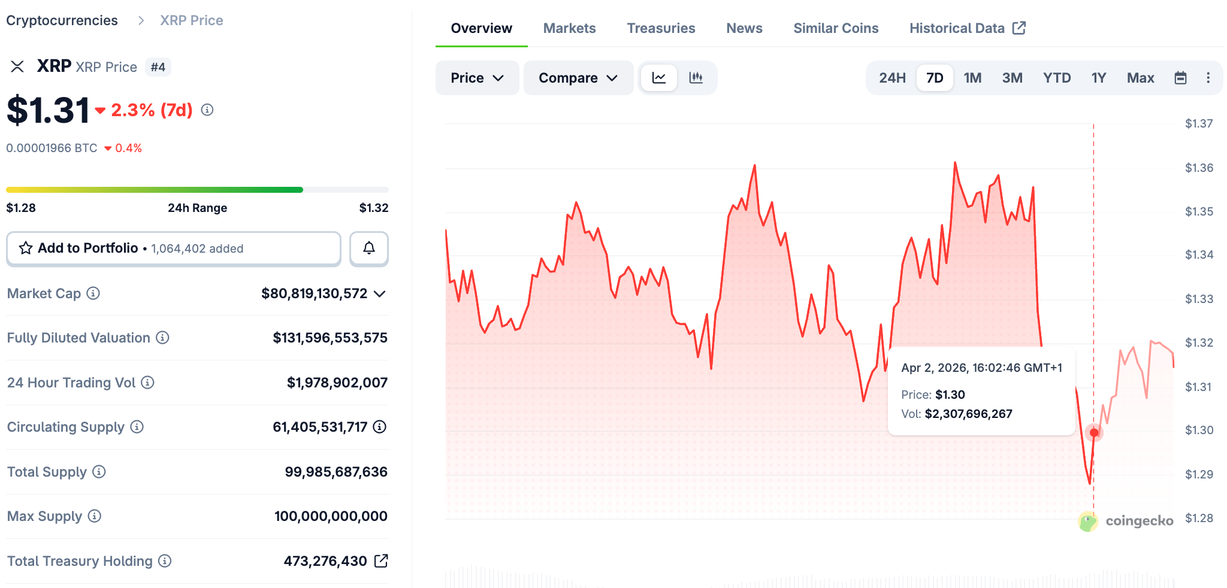Select the 1M time range
The width and height of the screenshot is (1227, 588).
[972, 78]
